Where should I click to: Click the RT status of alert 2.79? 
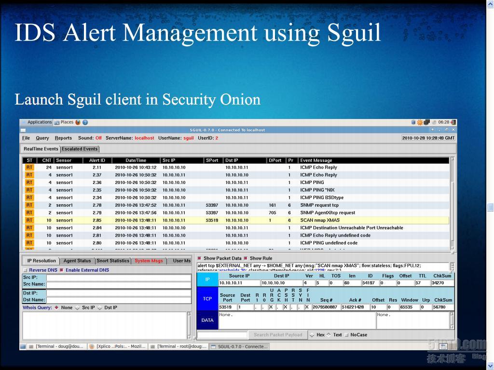click(x=29, y=212)
